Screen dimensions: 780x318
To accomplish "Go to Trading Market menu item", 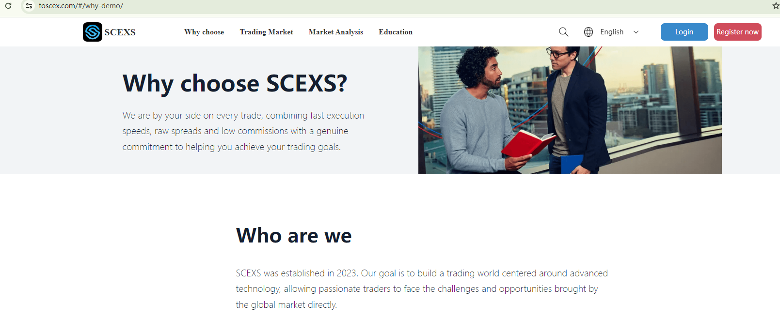I will coord(266,32).
